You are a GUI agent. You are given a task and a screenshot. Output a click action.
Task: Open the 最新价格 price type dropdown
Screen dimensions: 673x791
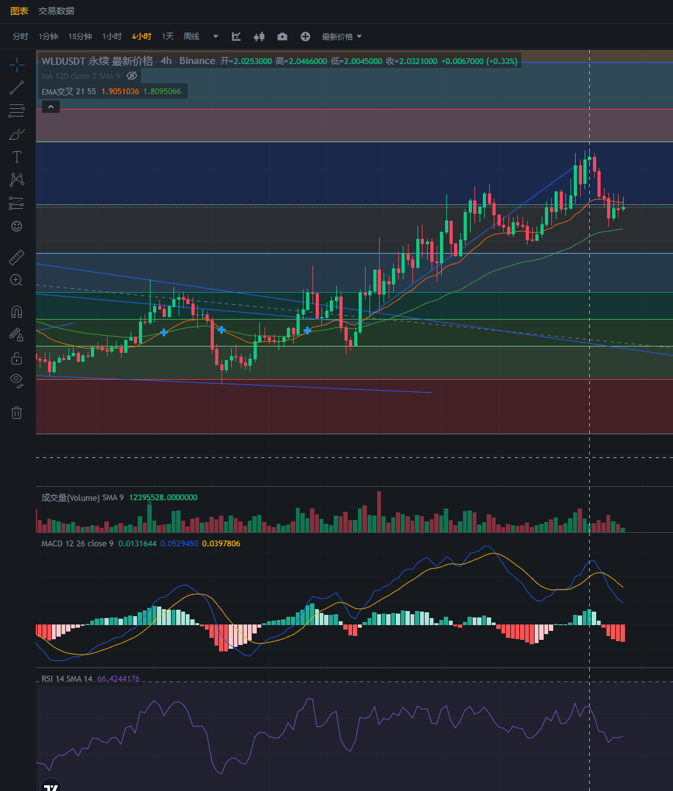tap(342, 37)
